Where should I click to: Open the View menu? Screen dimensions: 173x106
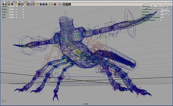(2, 1)
